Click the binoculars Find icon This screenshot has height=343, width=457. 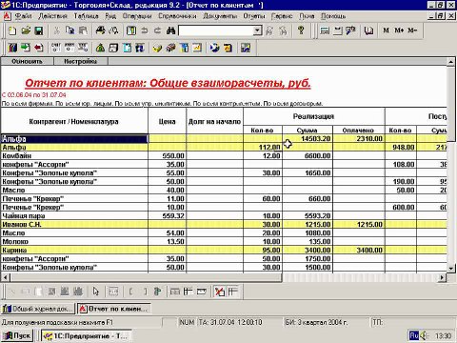[x=170, y=30]
